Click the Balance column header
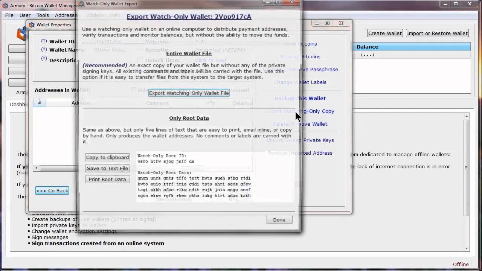The image size is (482, 271). tap(411, 47)
